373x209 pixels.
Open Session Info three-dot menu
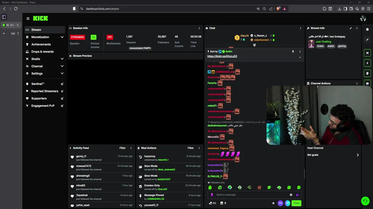[199, 28]
